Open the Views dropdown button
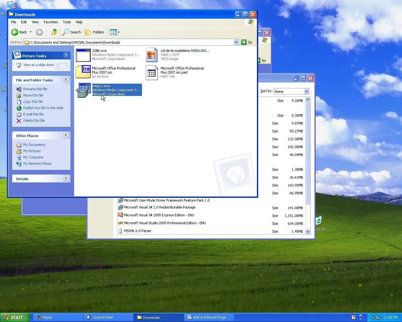The height and width of the screenshot is (322, 402). tap(115, 32)
